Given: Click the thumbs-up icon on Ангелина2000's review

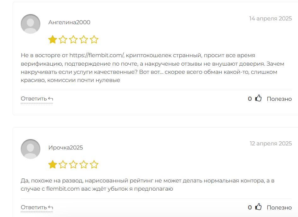Looking at the screenshot, I should tap(259, 99).
